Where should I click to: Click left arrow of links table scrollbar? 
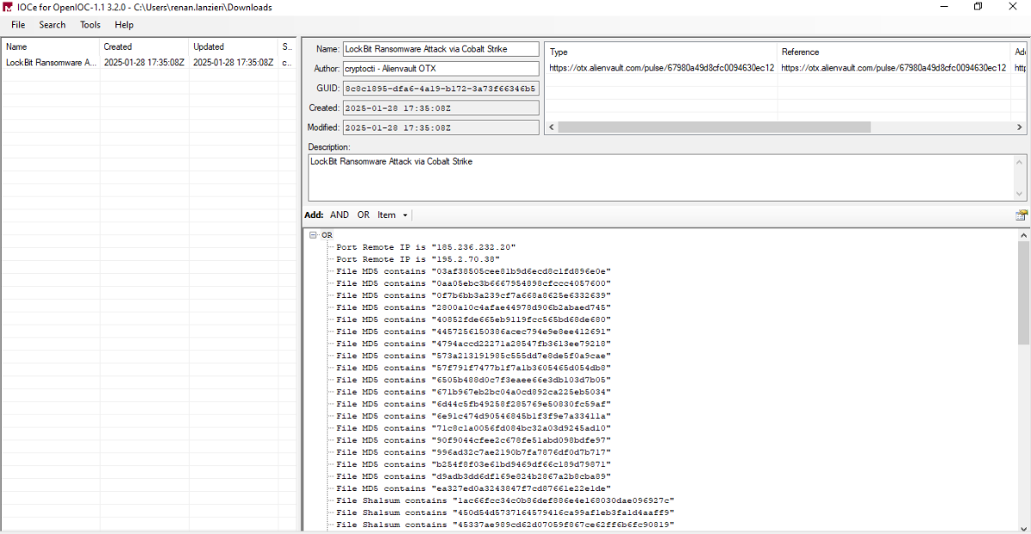[551, 127]
